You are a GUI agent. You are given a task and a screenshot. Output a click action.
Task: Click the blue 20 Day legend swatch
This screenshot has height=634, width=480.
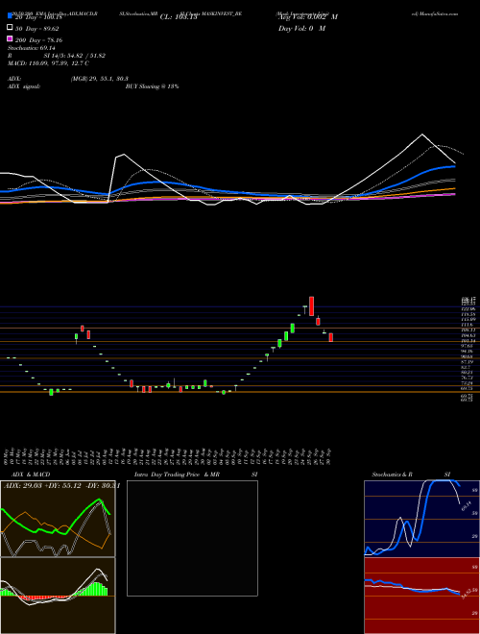coord(10,16)
